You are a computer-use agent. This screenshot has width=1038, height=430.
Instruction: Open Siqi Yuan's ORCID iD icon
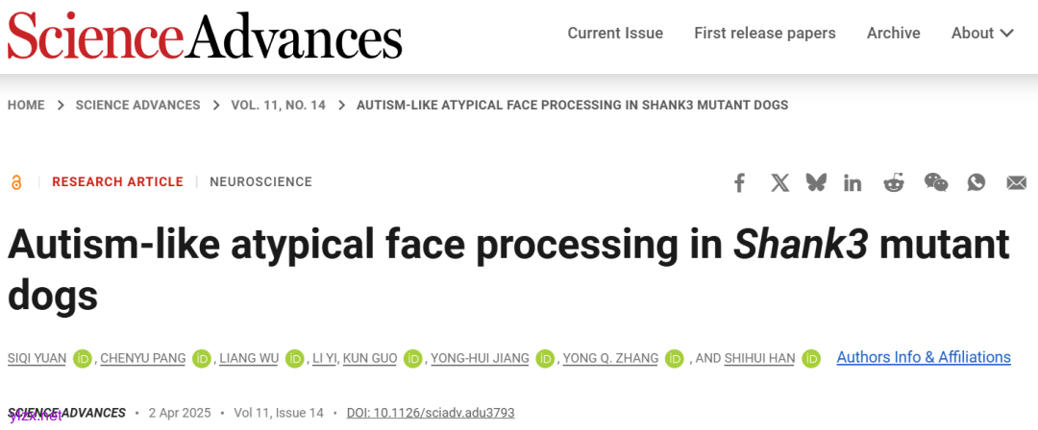[83, 358]
